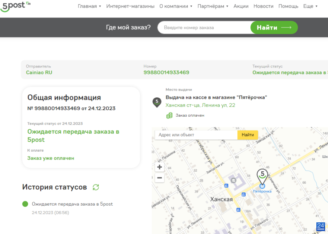Search the map with yellow Найти button
The image size is (328, 234).
248,135
